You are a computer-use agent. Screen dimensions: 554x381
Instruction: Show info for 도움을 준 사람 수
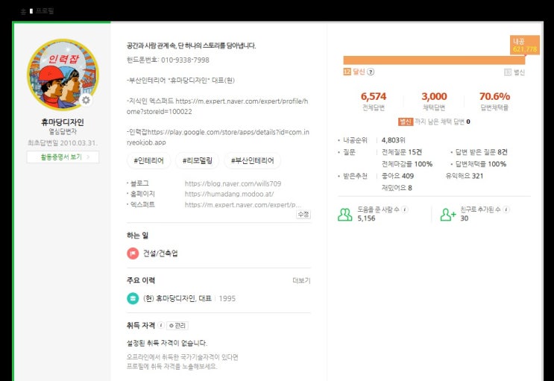pyautogui.click(x=405, y=210)
